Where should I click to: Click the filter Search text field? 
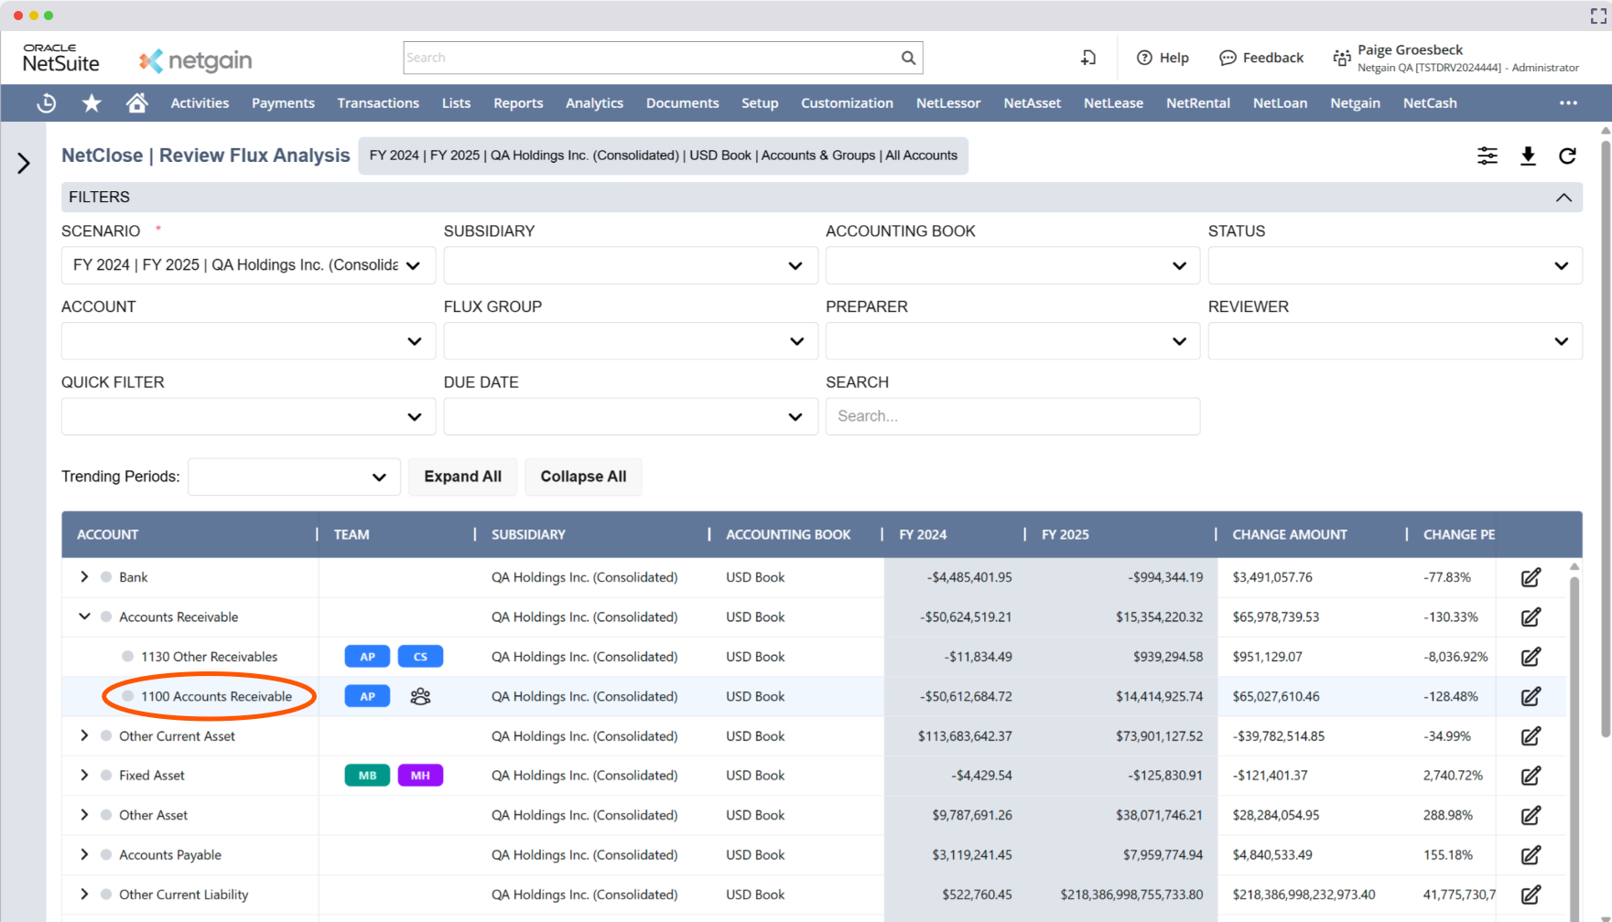tap(1012, 416)
